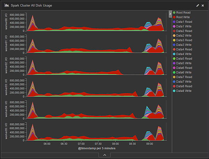Click the Data1 Read color dot

click(x=174, y=22)
